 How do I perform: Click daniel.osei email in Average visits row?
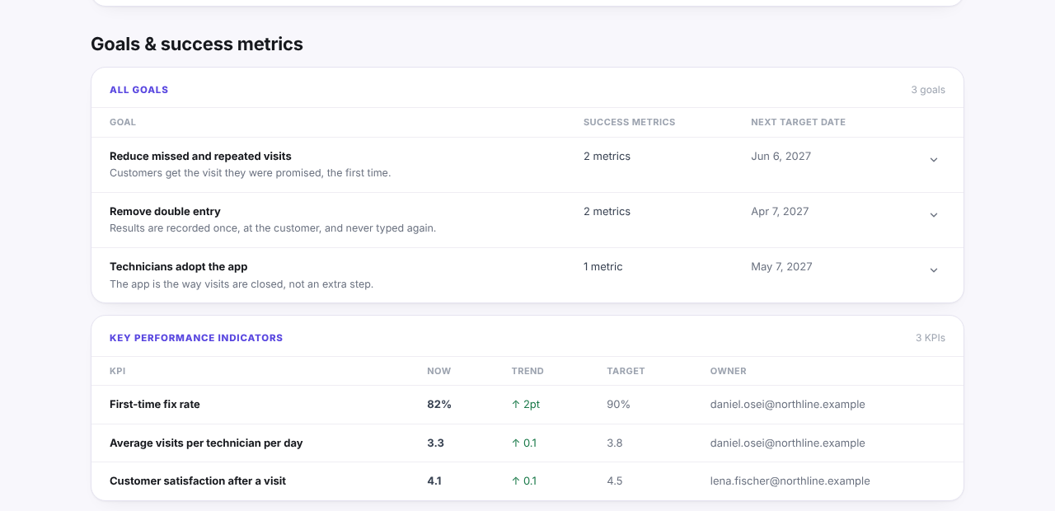pos(788,443)
